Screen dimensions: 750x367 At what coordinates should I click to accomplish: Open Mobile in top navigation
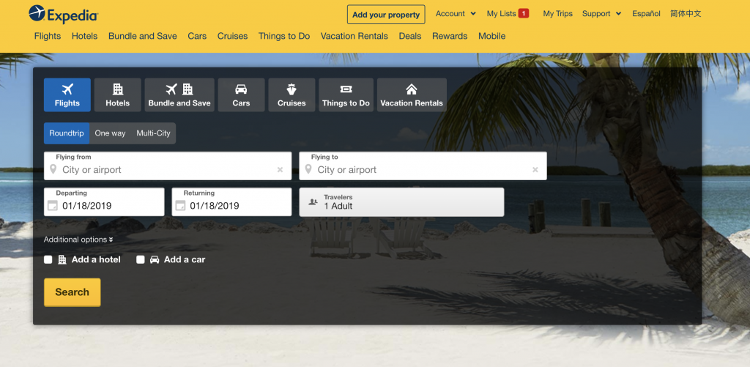click(x=491, y=36)
